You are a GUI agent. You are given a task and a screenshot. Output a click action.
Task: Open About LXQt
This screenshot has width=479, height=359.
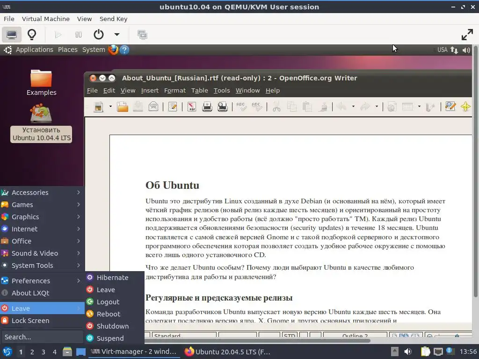tap(42, 293)
